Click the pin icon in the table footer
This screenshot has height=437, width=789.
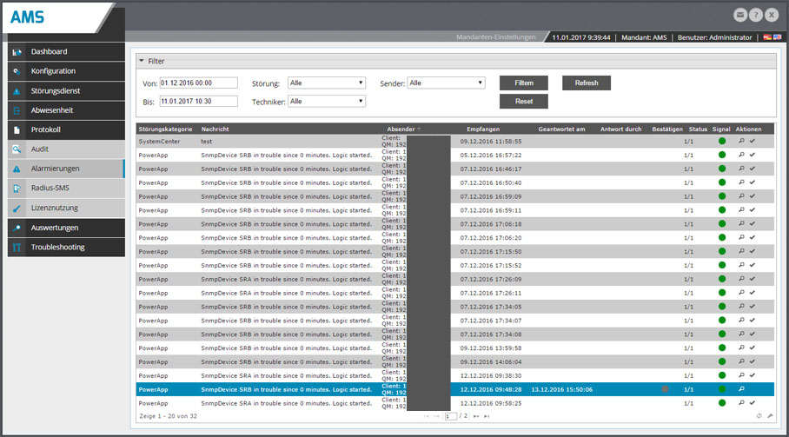(x=770, y=416)
